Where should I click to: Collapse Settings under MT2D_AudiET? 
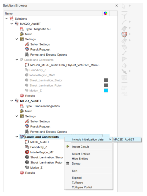(17, 116)
